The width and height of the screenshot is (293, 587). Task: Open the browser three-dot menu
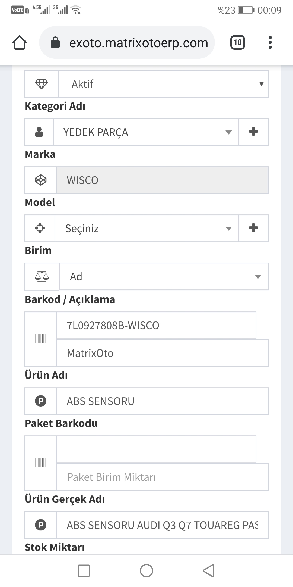point(270,43)
